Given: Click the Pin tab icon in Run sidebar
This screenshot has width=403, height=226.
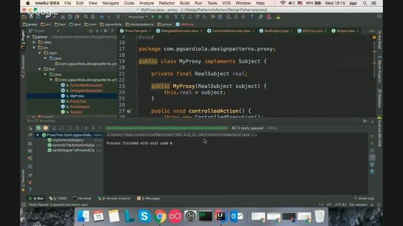Looking at the screenshot, I should coord(30,175).
